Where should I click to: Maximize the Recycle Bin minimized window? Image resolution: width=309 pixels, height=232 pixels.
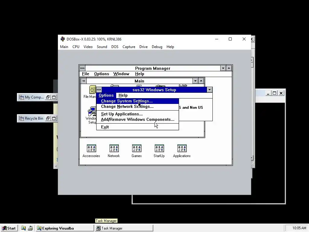tap(54, 118)
